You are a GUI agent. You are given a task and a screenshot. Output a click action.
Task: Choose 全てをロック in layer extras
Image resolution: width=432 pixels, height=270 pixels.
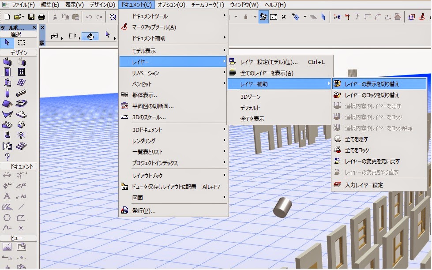tap(379, 150)
